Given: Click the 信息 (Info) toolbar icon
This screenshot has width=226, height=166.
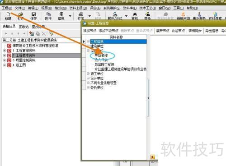Looking at the screenshot, I should click(61, 16).
